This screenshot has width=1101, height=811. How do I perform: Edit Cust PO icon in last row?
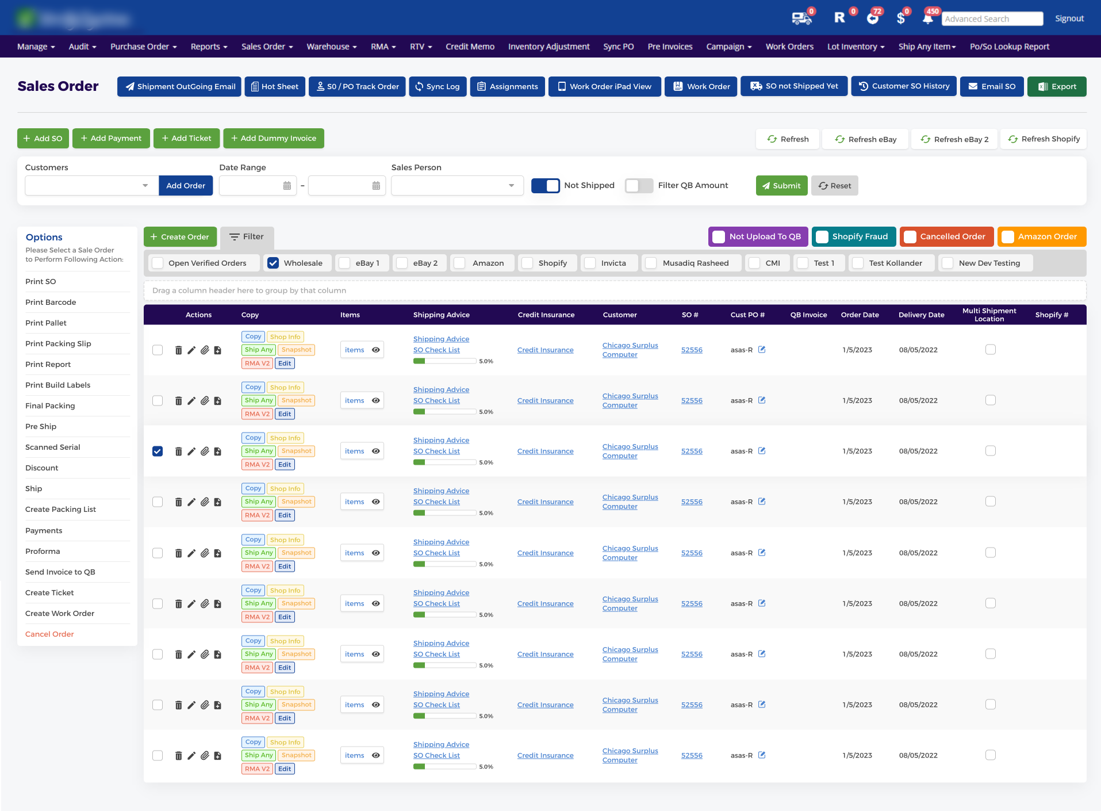tap(762, 755)
